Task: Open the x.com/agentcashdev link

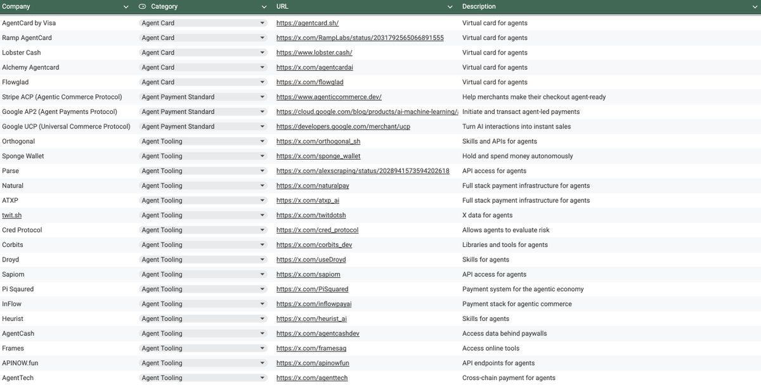Action: [318, 333]
